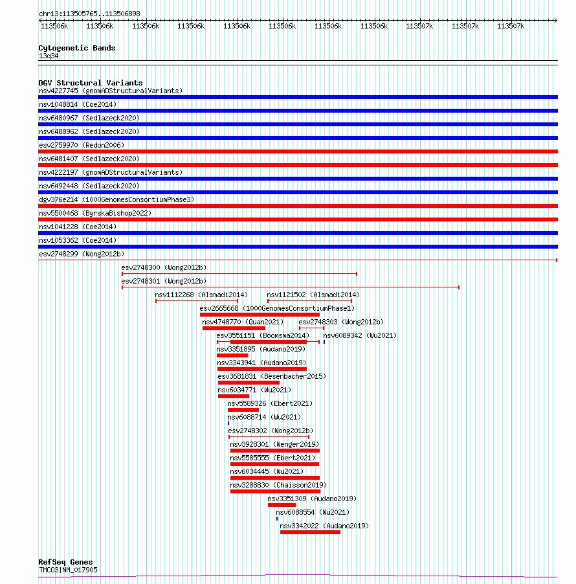Image resolution: width=576 pixels, height=584 pixels.
Task: Open variant esv2759970 (Redon2006)
Action: click(82, 145)
